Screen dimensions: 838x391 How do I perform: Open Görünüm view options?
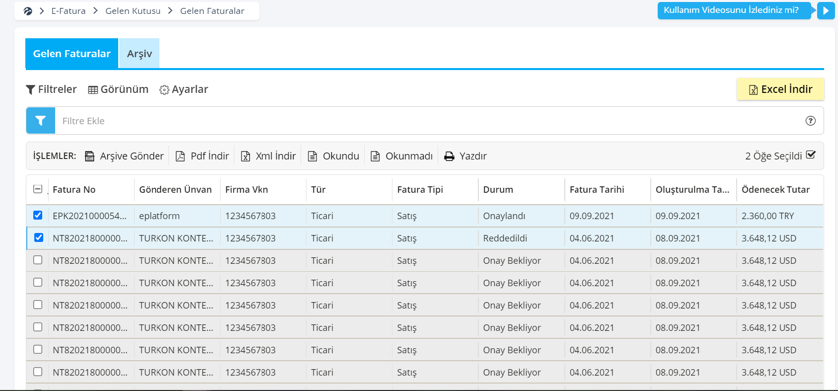coord(118,89)
